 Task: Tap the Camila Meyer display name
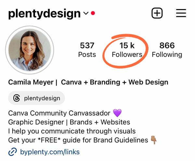(x=31, y=82)
